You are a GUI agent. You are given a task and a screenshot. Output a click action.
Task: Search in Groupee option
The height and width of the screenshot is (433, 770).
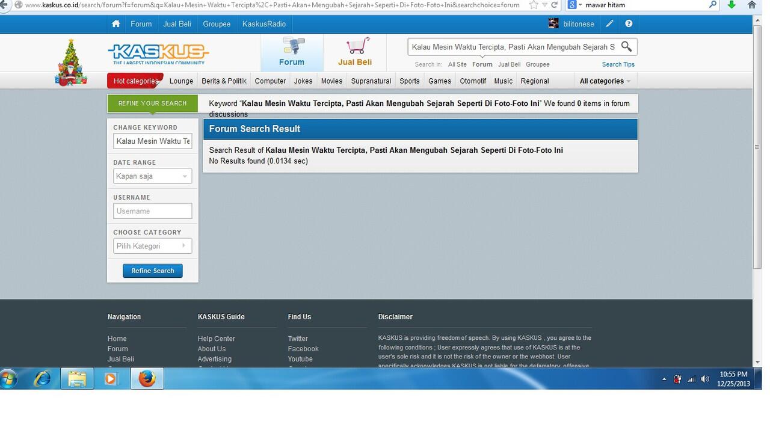tap(538, 64)
